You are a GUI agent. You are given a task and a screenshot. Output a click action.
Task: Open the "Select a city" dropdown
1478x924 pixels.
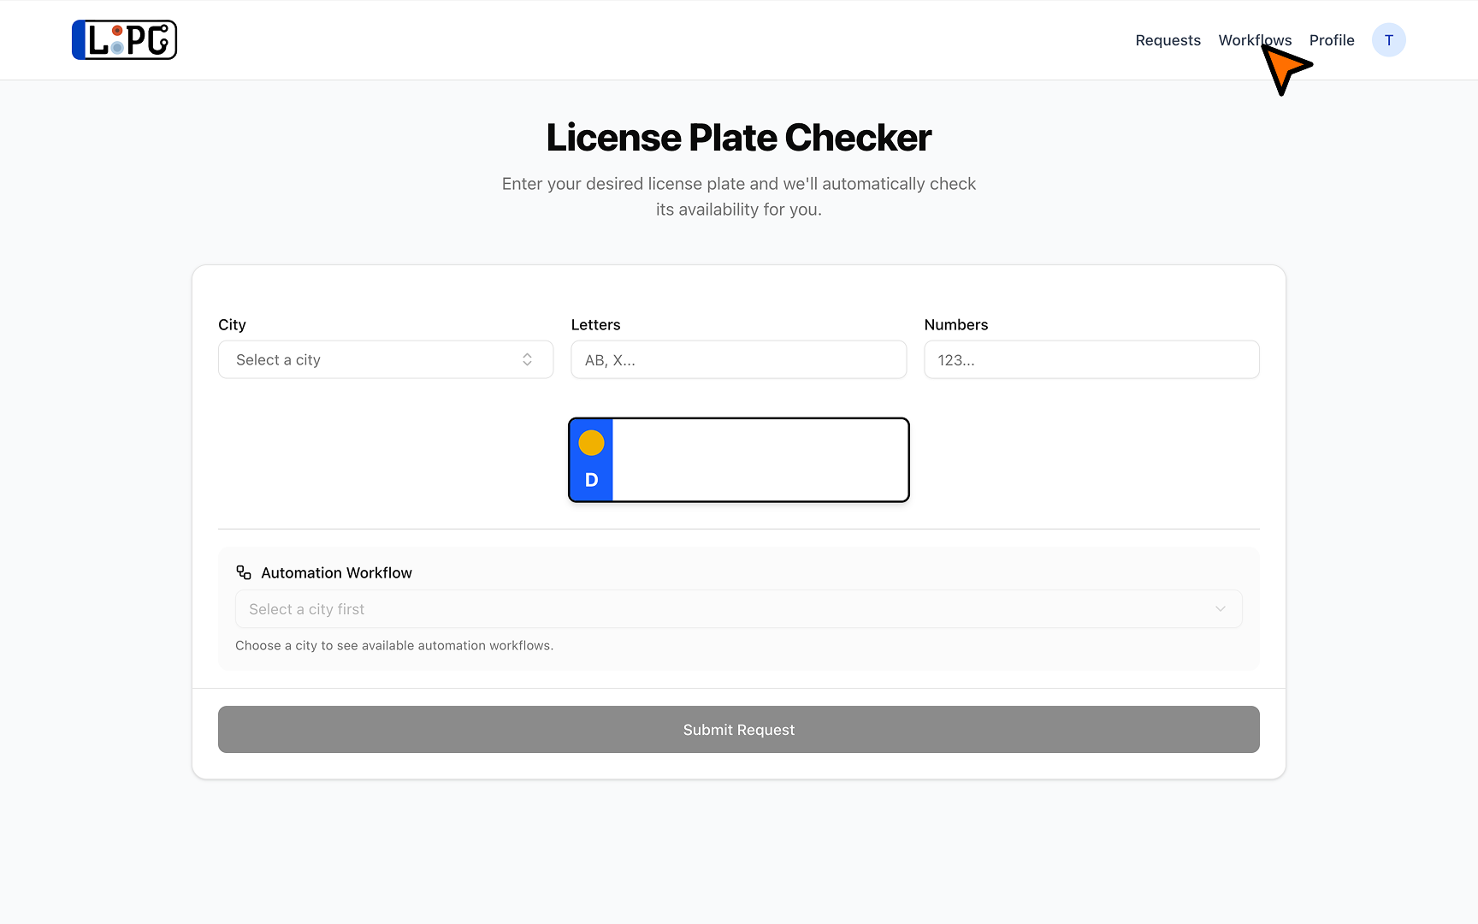[385, 360]
